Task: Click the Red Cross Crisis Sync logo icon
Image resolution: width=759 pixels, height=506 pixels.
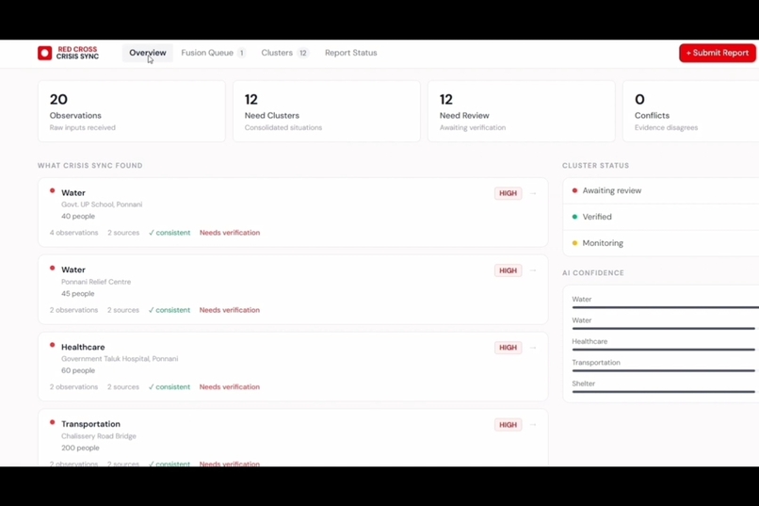Action: pos(44,53)
